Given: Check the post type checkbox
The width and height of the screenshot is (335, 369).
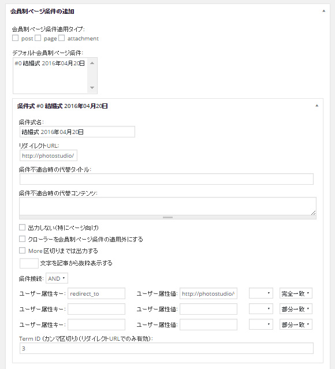Looking at the screenshot, I should [15, 38].
